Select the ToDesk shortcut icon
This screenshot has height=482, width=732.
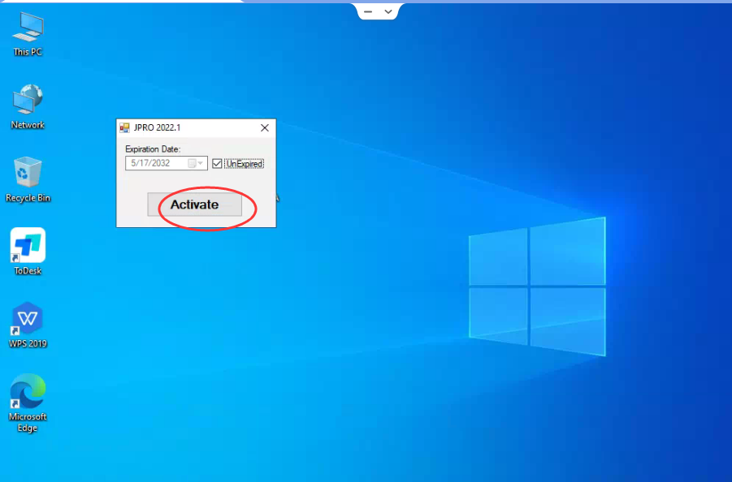coord(28,252)
